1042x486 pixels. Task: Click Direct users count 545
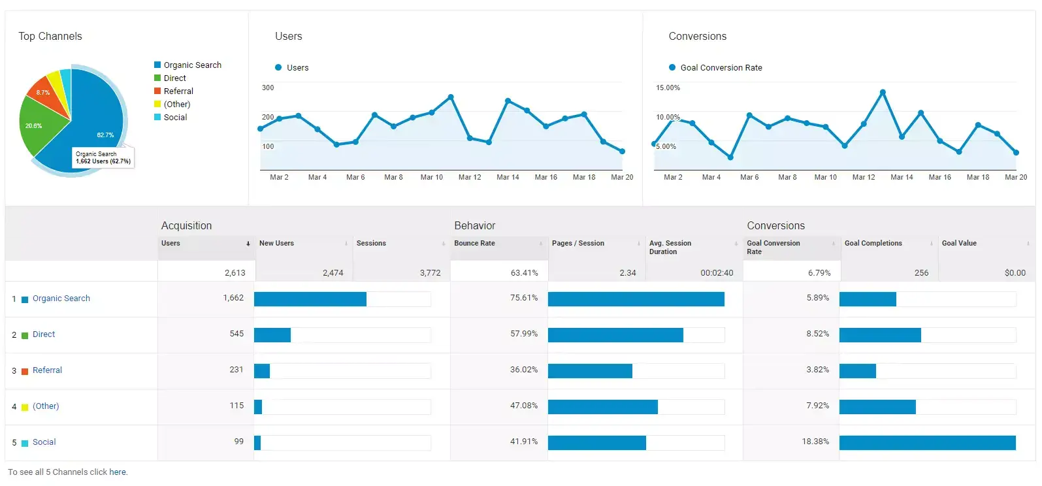pos(236,334)
